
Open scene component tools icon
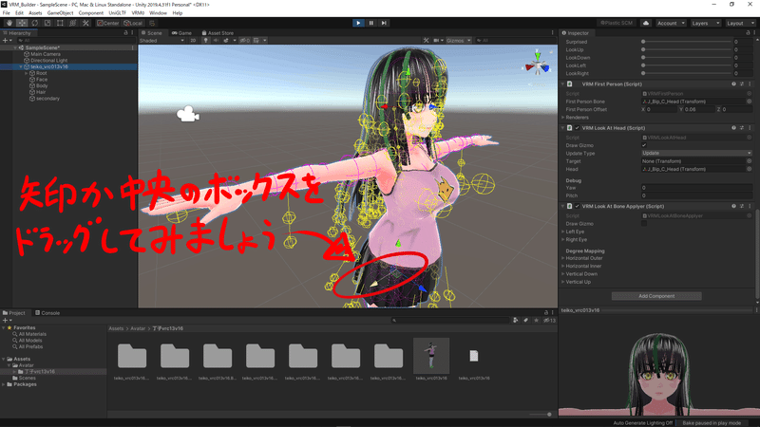click(426, 41)
